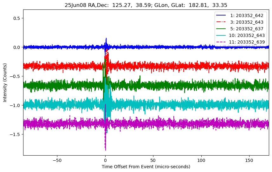Click the x-axis tick label 150
The width and height of the screenshot is (272, 172).
[249, 160]
